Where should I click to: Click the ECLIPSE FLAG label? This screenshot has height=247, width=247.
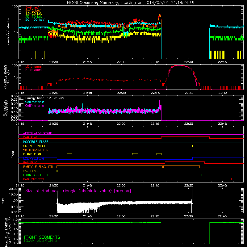click(x=34, y=158)
